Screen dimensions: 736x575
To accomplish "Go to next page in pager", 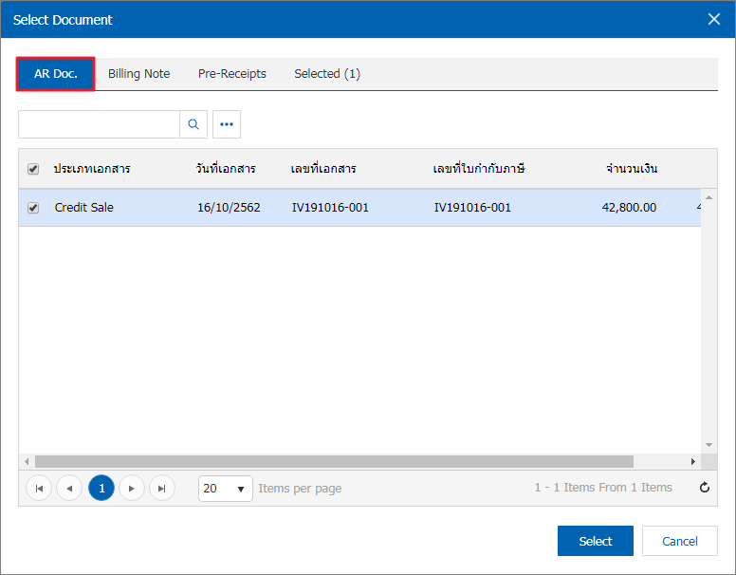I will pos(132,488).
